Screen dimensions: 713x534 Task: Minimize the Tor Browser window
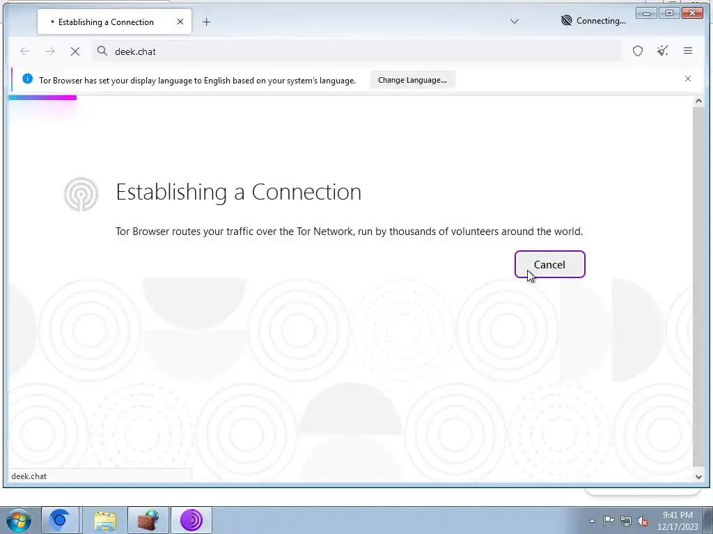646,13
